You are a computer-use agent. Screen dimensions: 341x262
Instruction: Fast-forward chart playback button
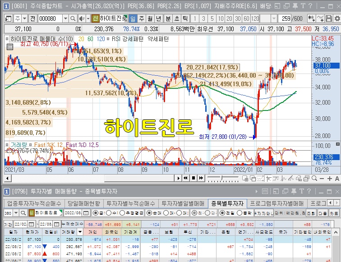[201, 178]
